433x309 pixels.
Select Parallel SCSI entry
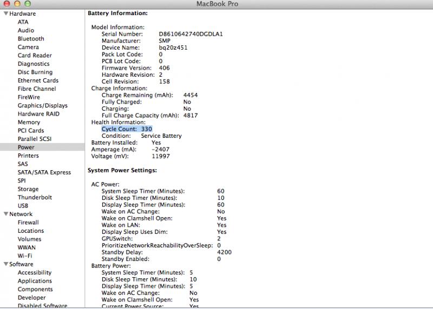coord(35,139)
